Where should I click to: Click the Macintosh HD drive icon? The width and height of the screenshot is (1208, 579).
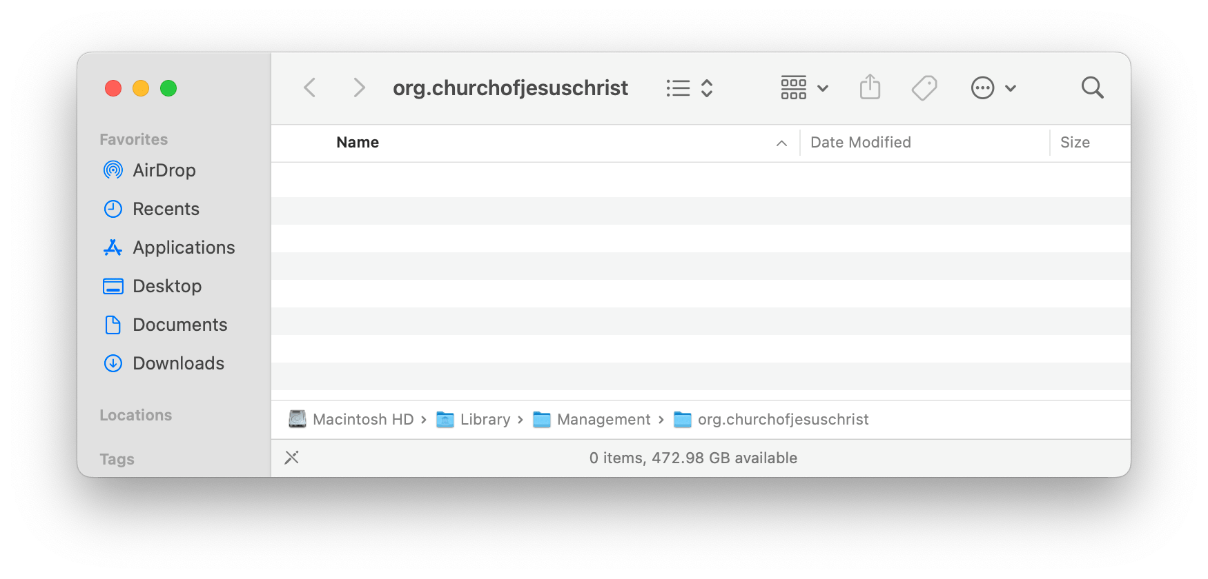(298, 419)
